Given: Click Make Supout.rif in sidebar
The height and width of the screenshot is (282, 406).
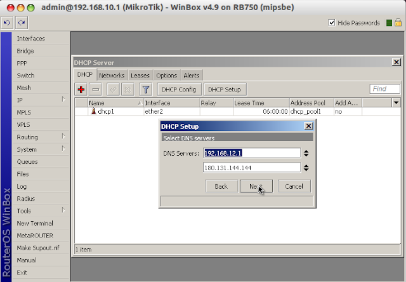Looking at the screenshot, I should [x=41, y=248].
